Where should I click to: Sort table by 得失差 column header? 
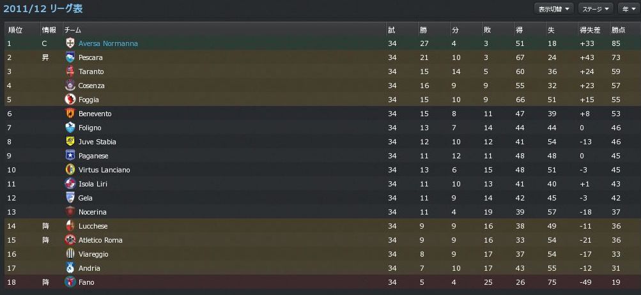point(588,30)
